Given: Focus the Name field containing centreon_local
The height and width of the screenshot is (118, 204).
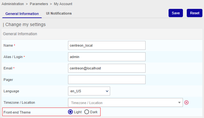Looking at the screenshot, I should [x=107, y=45].
